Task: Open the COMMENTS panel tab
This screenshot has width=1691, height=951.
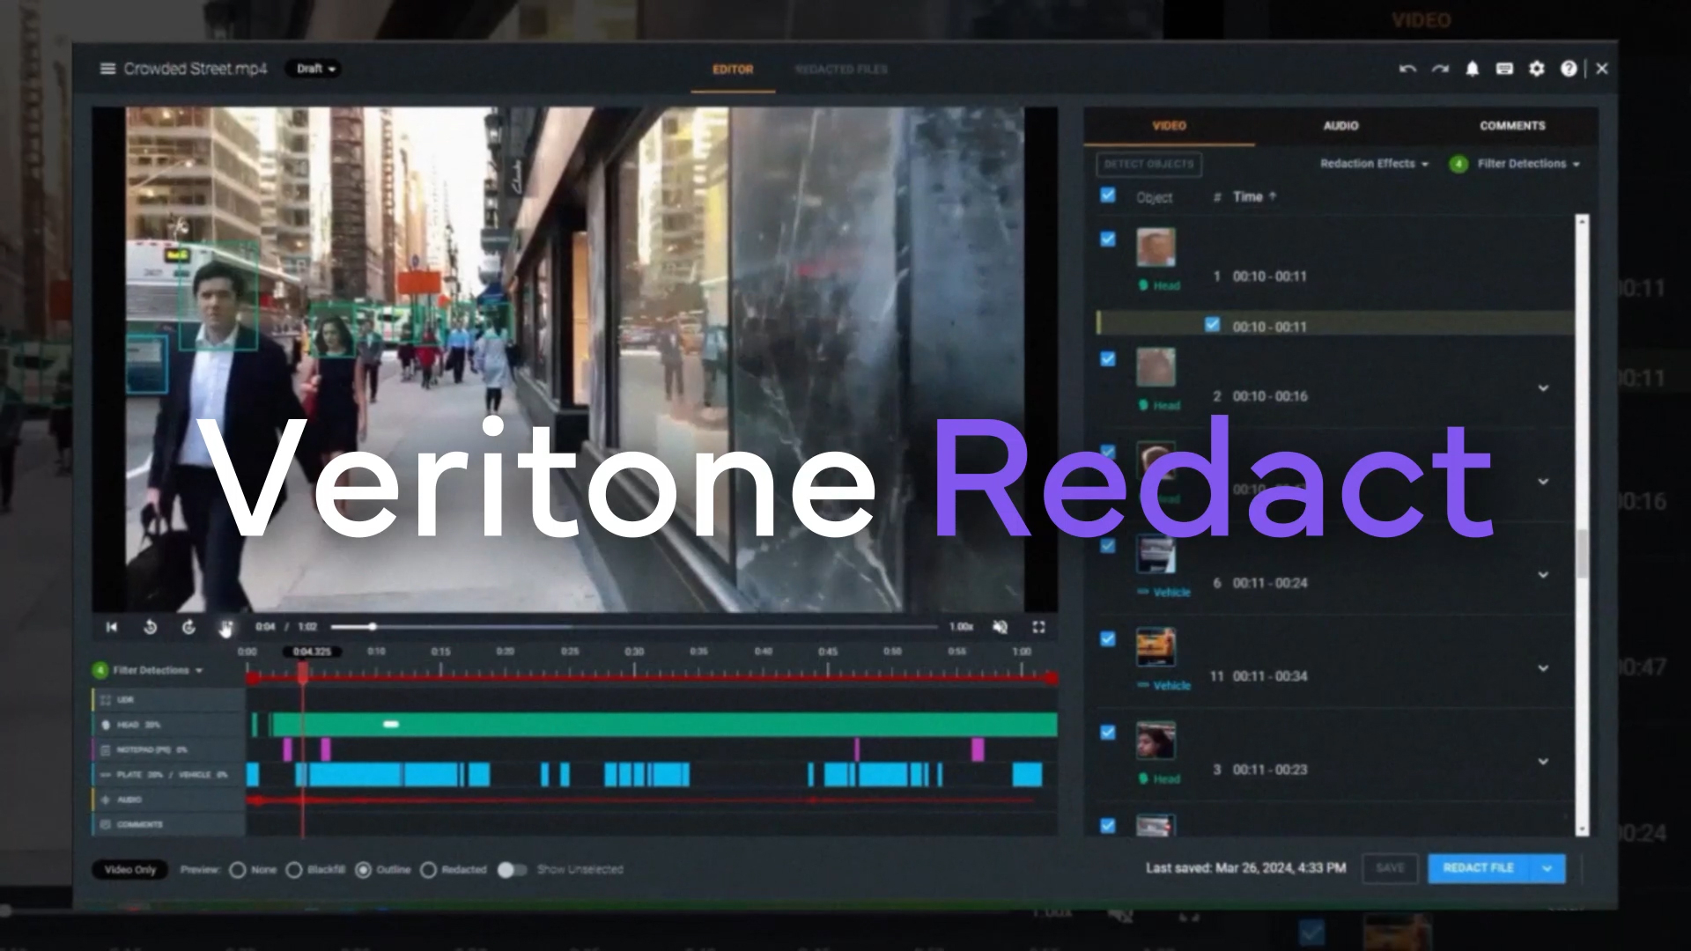Action: click(x=1512, y=126)
